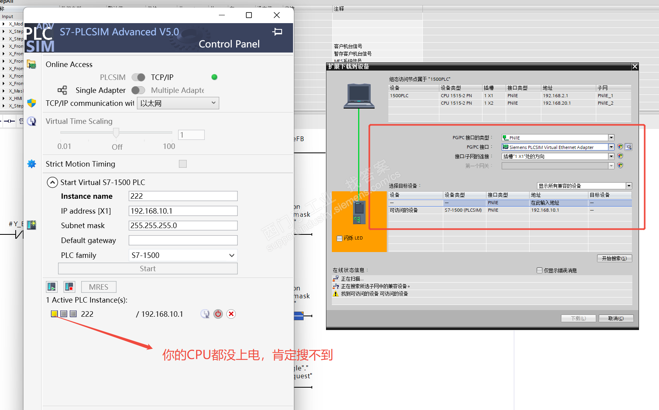The height and width of the screenshot is (410, 659).
Task: Open PG/PC接口 adapter dropdown
Action: pyautogui.click(x=611, y=147)
